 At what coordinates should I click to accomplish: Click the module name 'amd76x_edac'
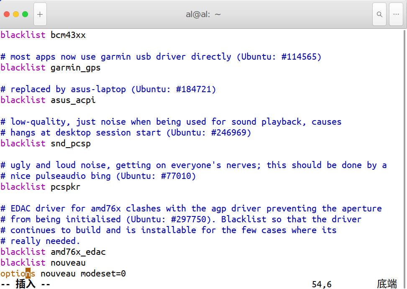78,252
